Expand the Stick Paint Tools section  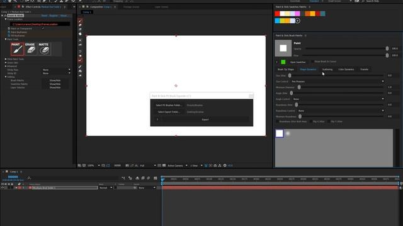tap(6, 59)
